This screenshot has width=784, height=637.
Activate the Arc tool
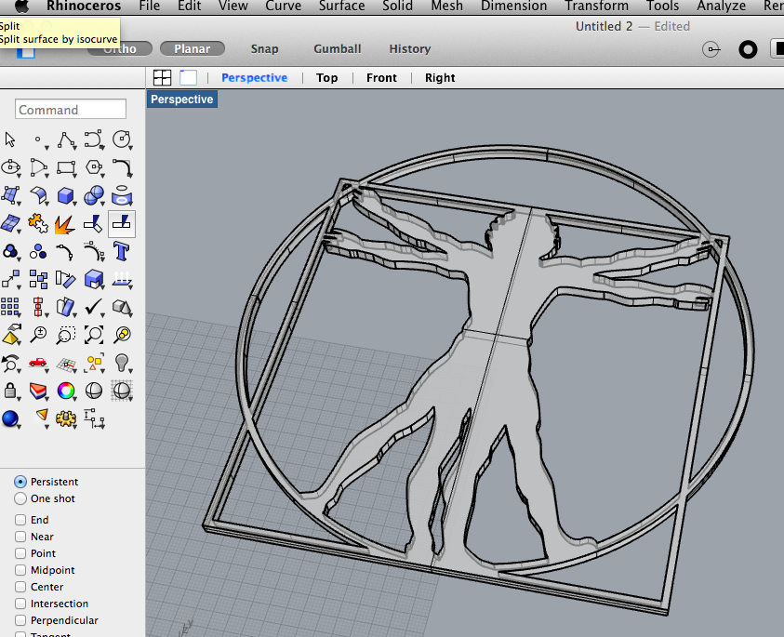tap(38, 167)
